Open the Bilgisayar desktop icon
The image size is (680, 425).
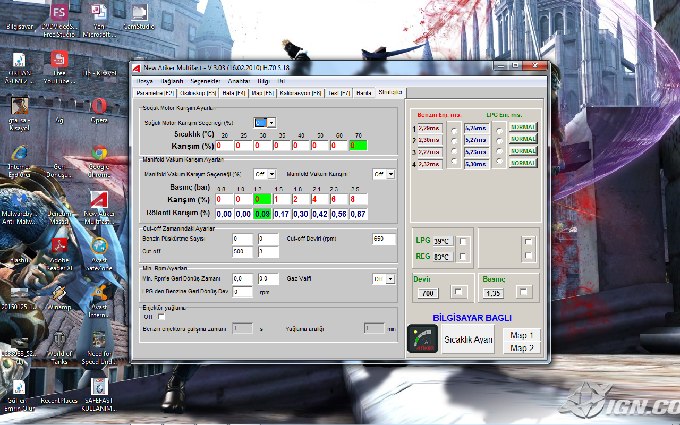point(20,18)
